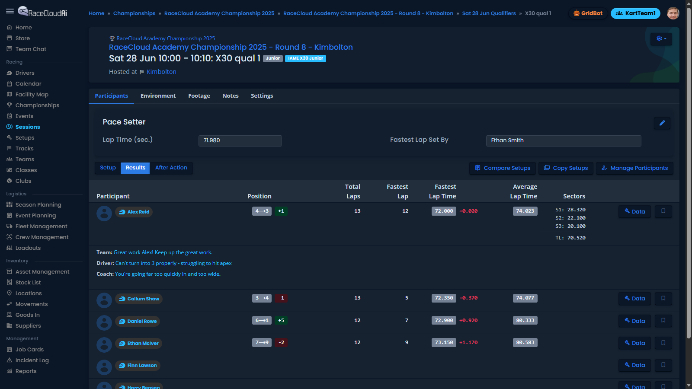Edit the Pace Setter using the pencil icon

coord(662,123)
